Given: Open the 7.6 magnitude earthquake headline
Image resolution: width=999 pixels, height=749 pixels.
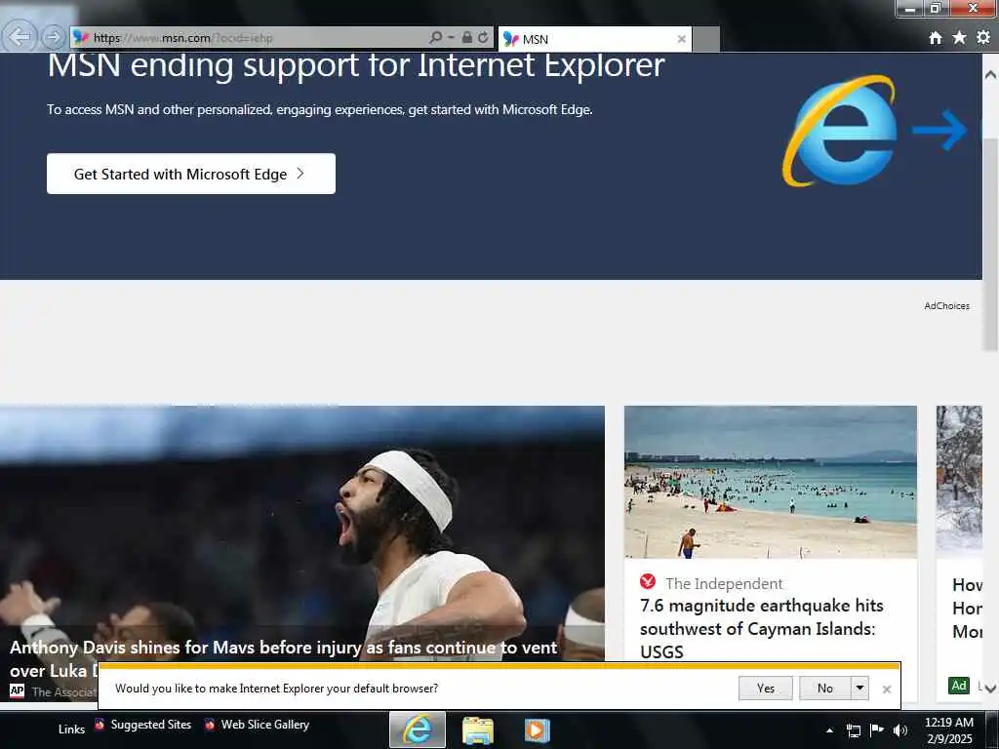Looking at the screenshot, I should tap(761, 628).
